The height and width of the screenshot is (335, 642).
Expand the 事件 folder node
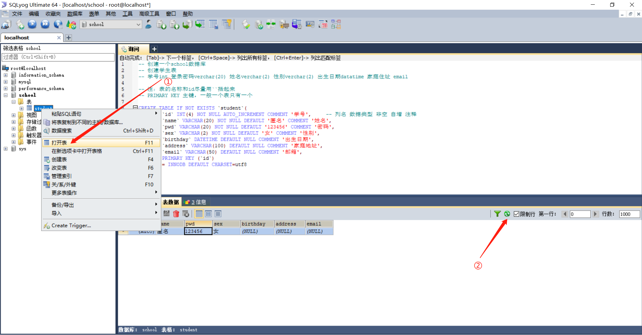point(14,142)
